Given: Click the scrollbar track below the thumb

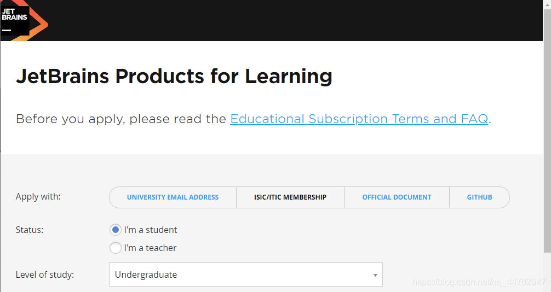Looking at the screenshot, I should [547, 271].
